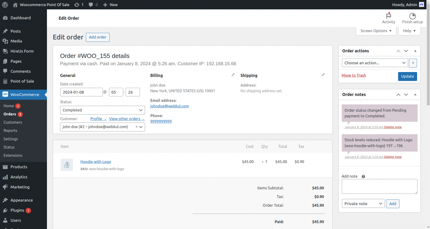Click the WordPress logo icon in admin bar
Screen dimensions: 430x229
point(5,5)
